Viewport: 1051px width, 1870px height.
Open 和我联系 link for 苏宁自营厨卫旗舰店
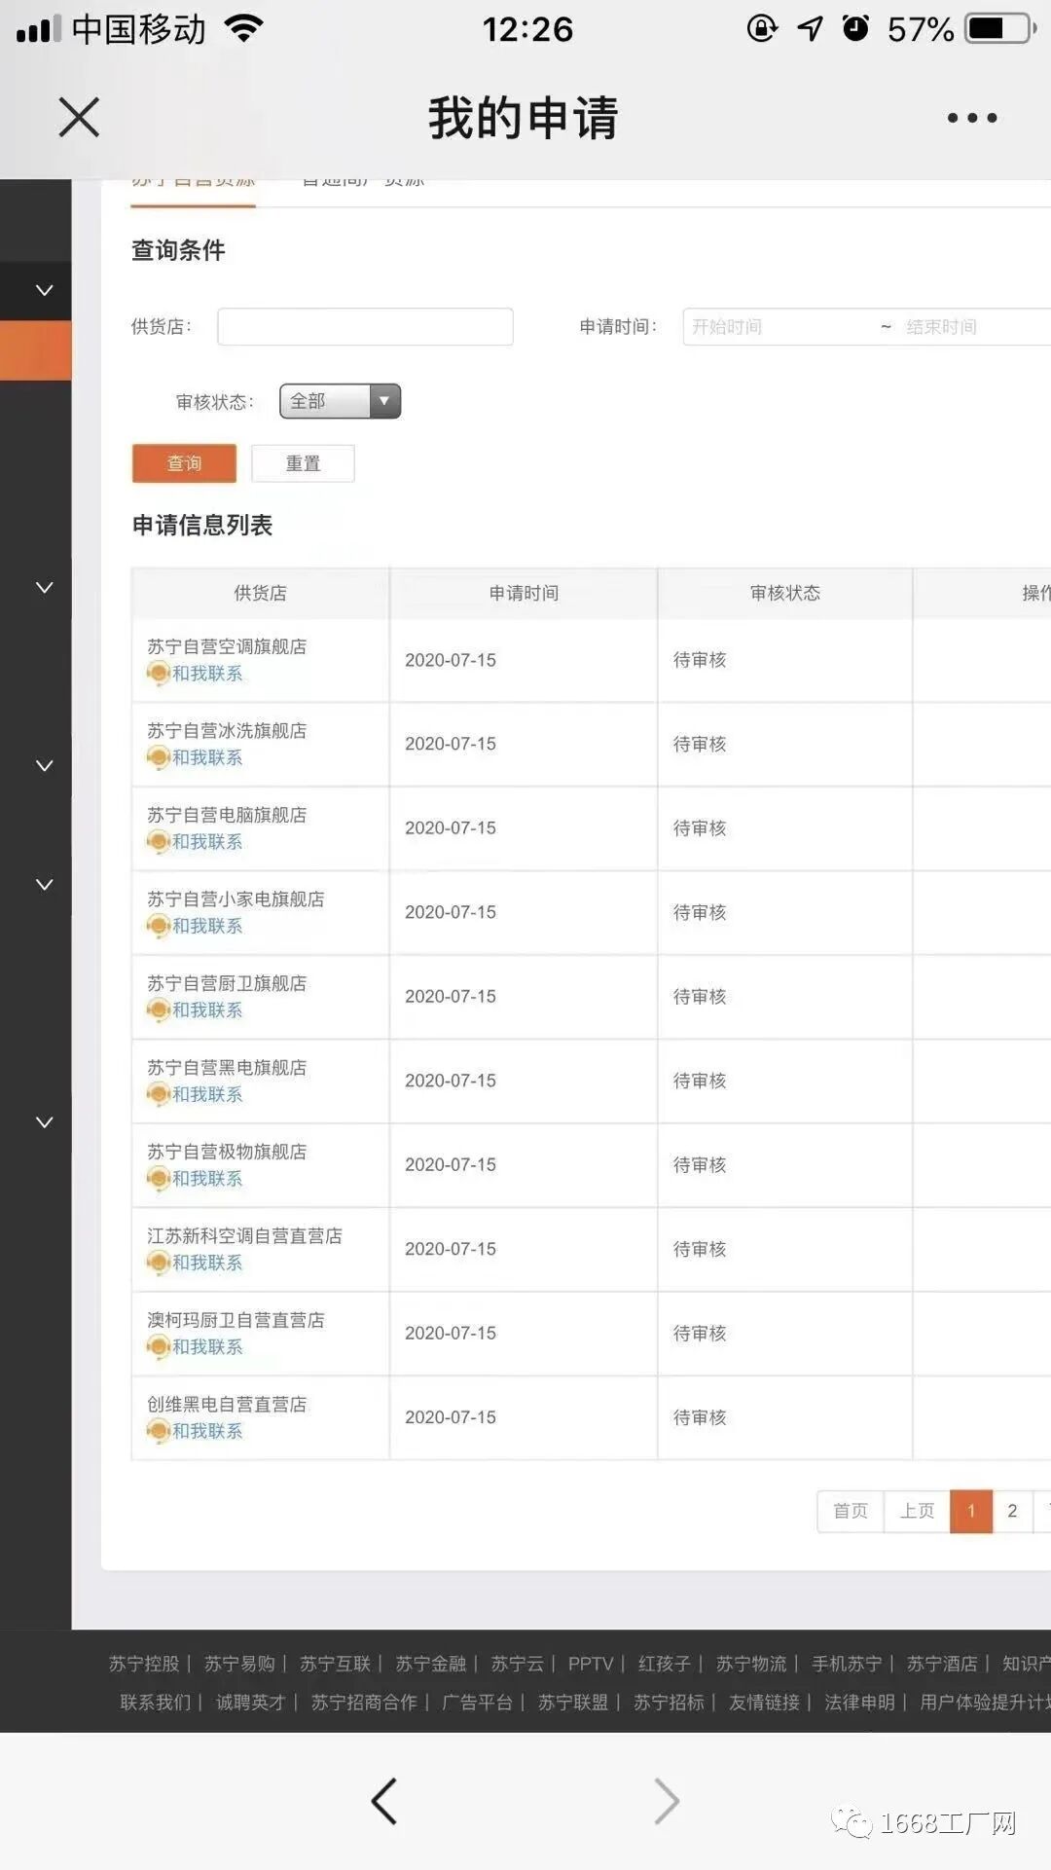coord(207,1010)
